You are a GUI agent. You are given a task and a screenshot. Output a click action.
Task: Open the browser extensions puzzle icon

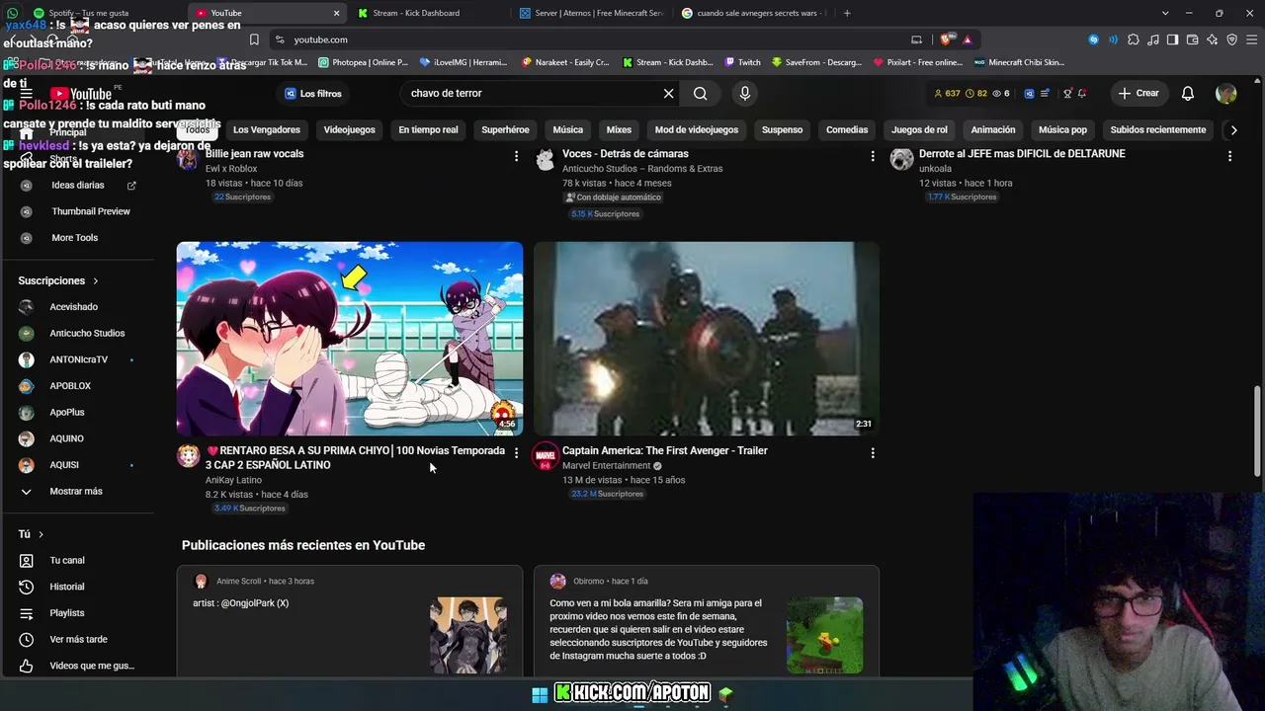[1133, 39]
